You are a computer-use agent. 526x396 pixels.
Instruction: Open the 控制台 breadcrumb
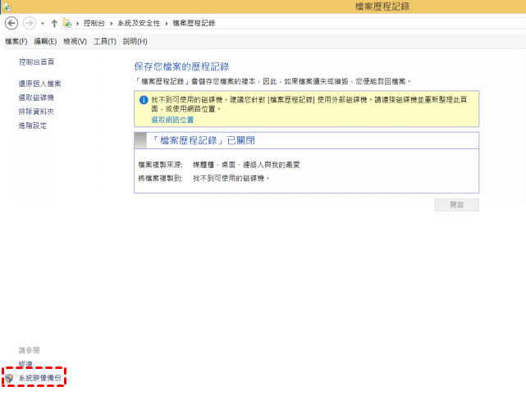94,23
